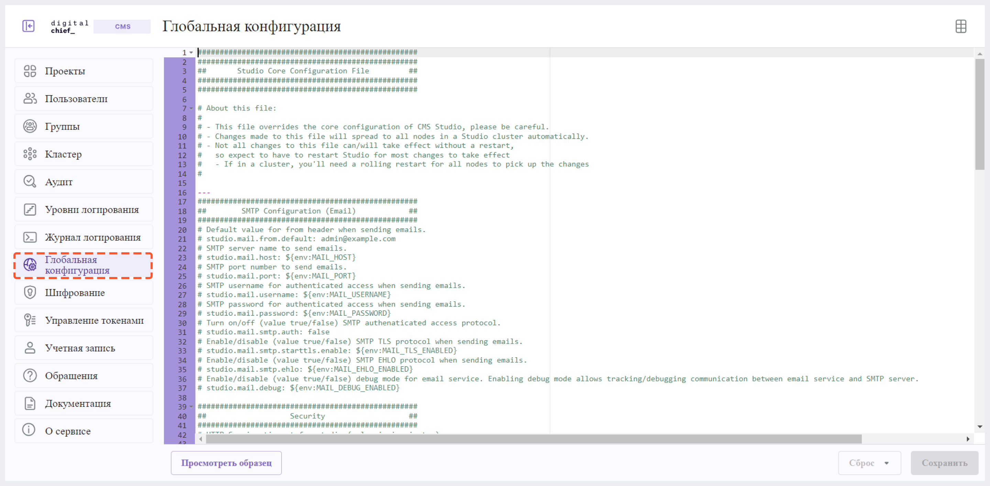The image size is (990, 486).
Task: Click line with studio.mail.from.default
Action: [297, 239]
